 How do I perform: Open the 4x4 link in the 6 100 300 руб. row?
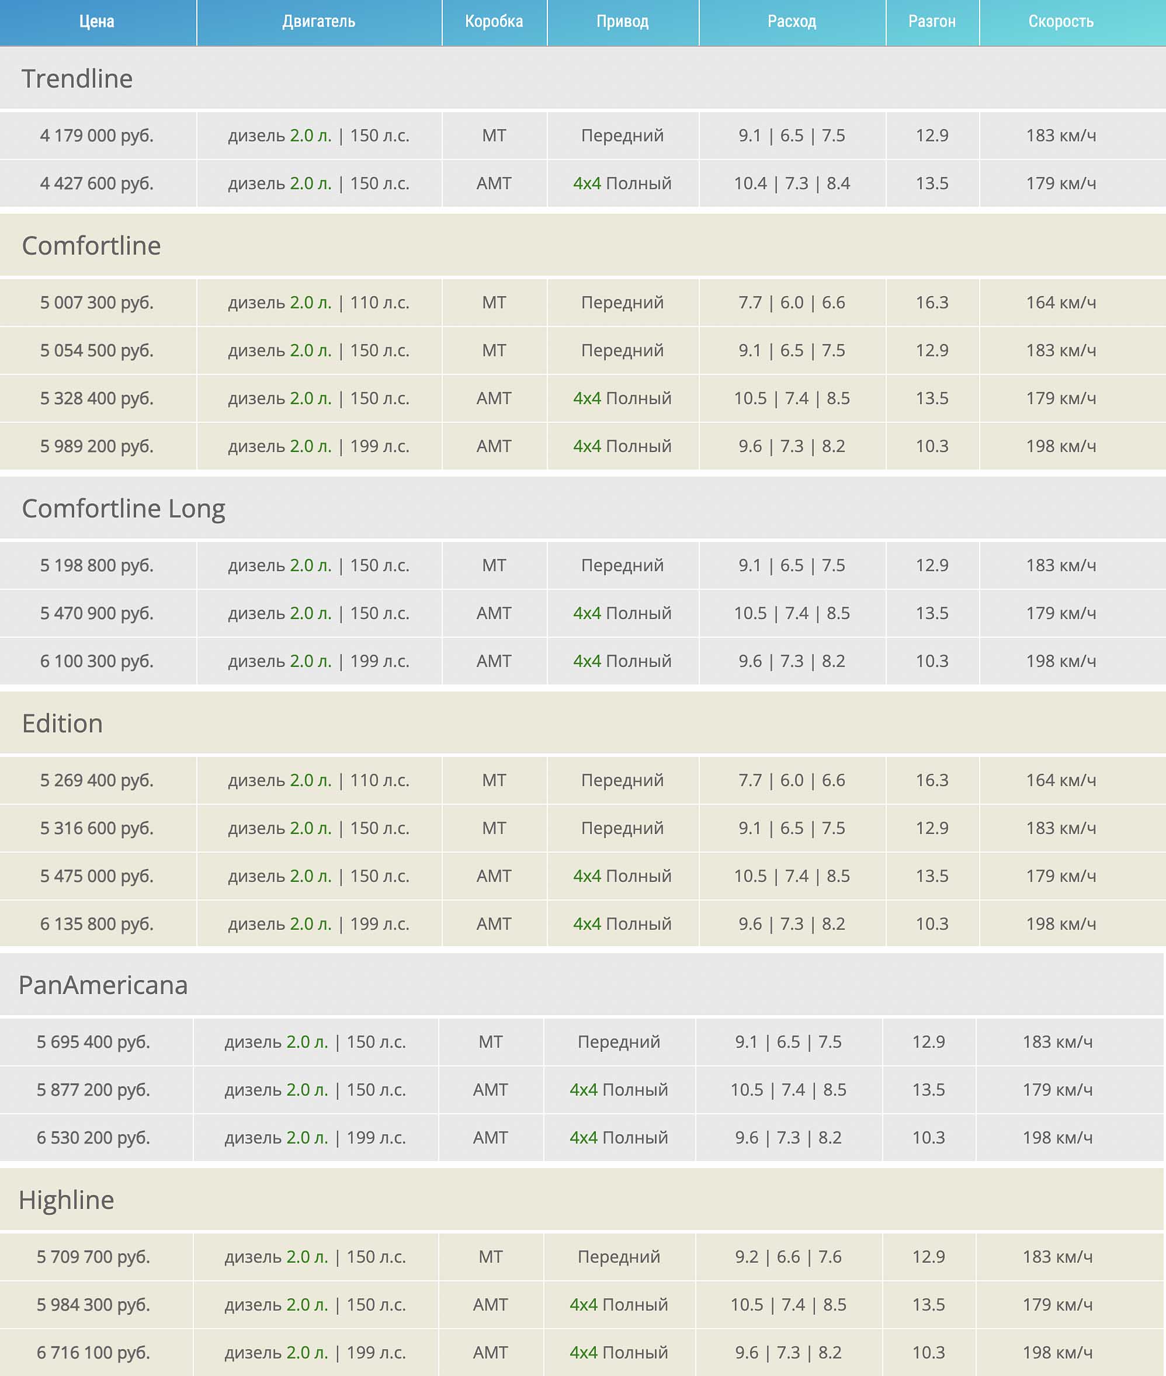587,661
